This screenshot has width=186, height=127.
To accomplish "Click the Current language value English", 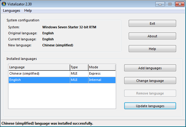I will tap(48, 39).
